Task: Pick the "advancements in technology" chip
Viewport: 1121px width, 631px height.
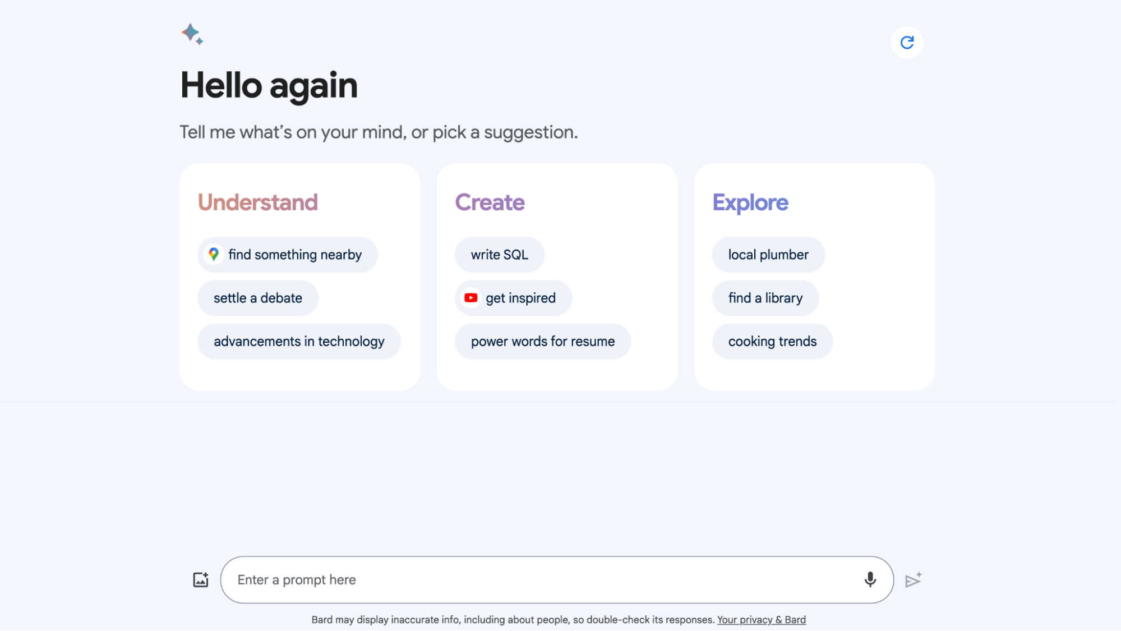Action: click(299, 342)
